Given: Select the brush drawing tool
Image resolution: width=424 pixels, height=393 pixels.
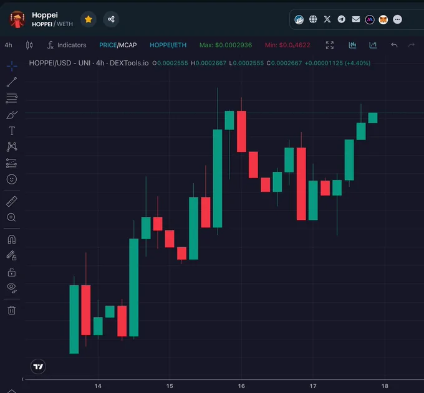Looking at the screenshot, I should (x=12, y=115).
